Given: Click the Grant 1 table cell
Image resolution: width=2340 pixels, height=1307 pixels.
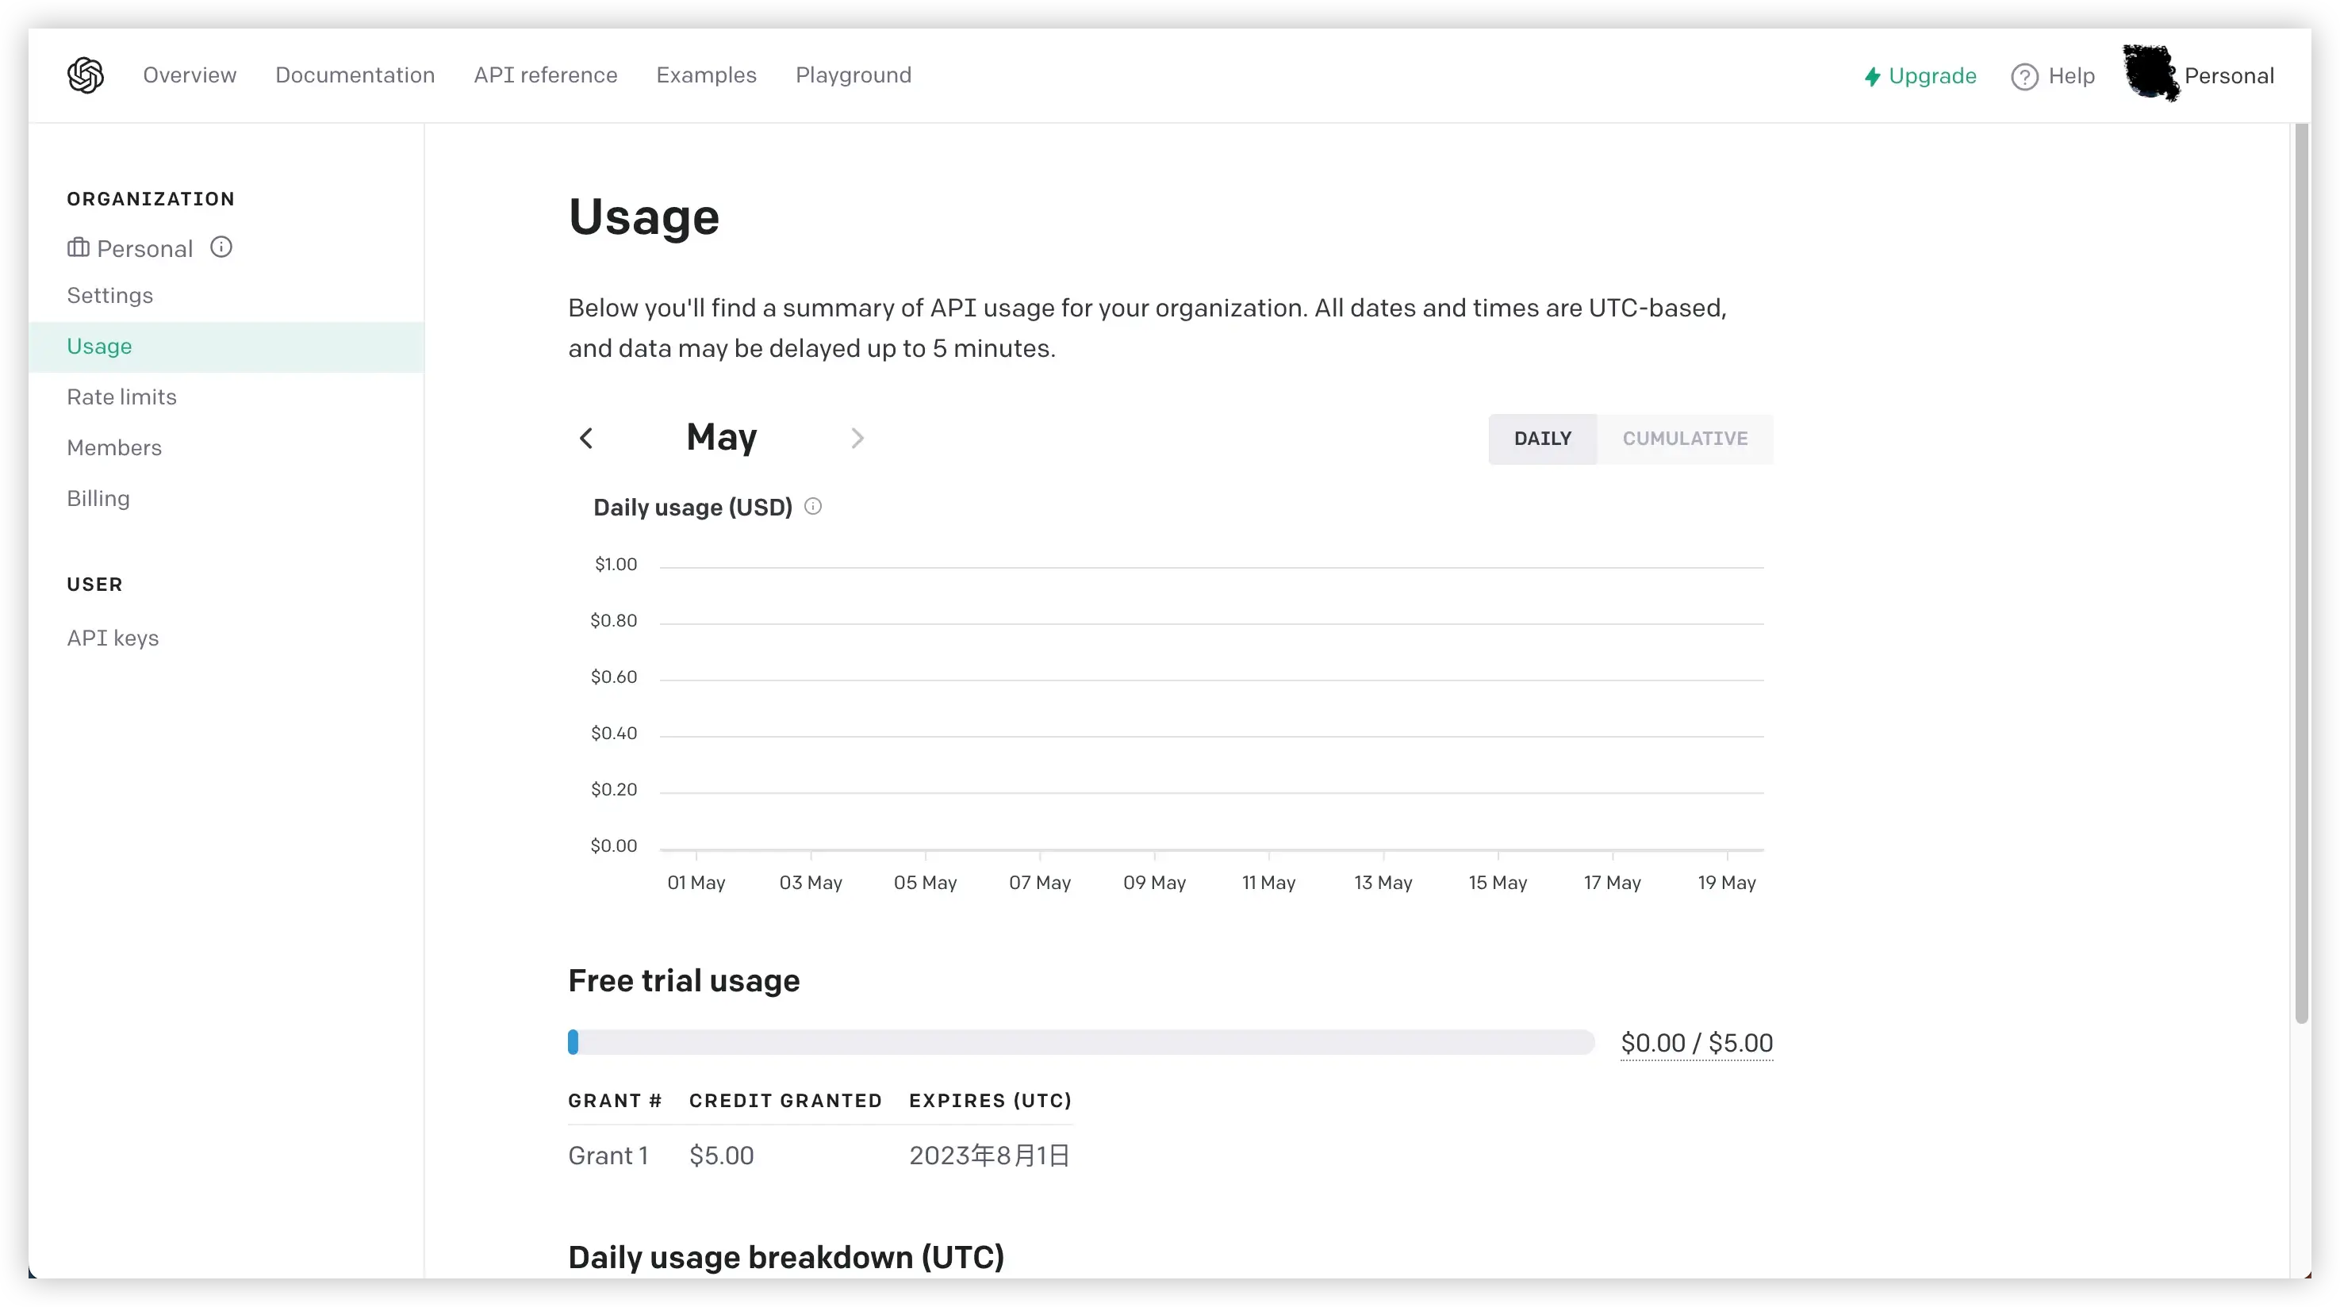Looking at the screenshot, I should [x=608, y=1156].
